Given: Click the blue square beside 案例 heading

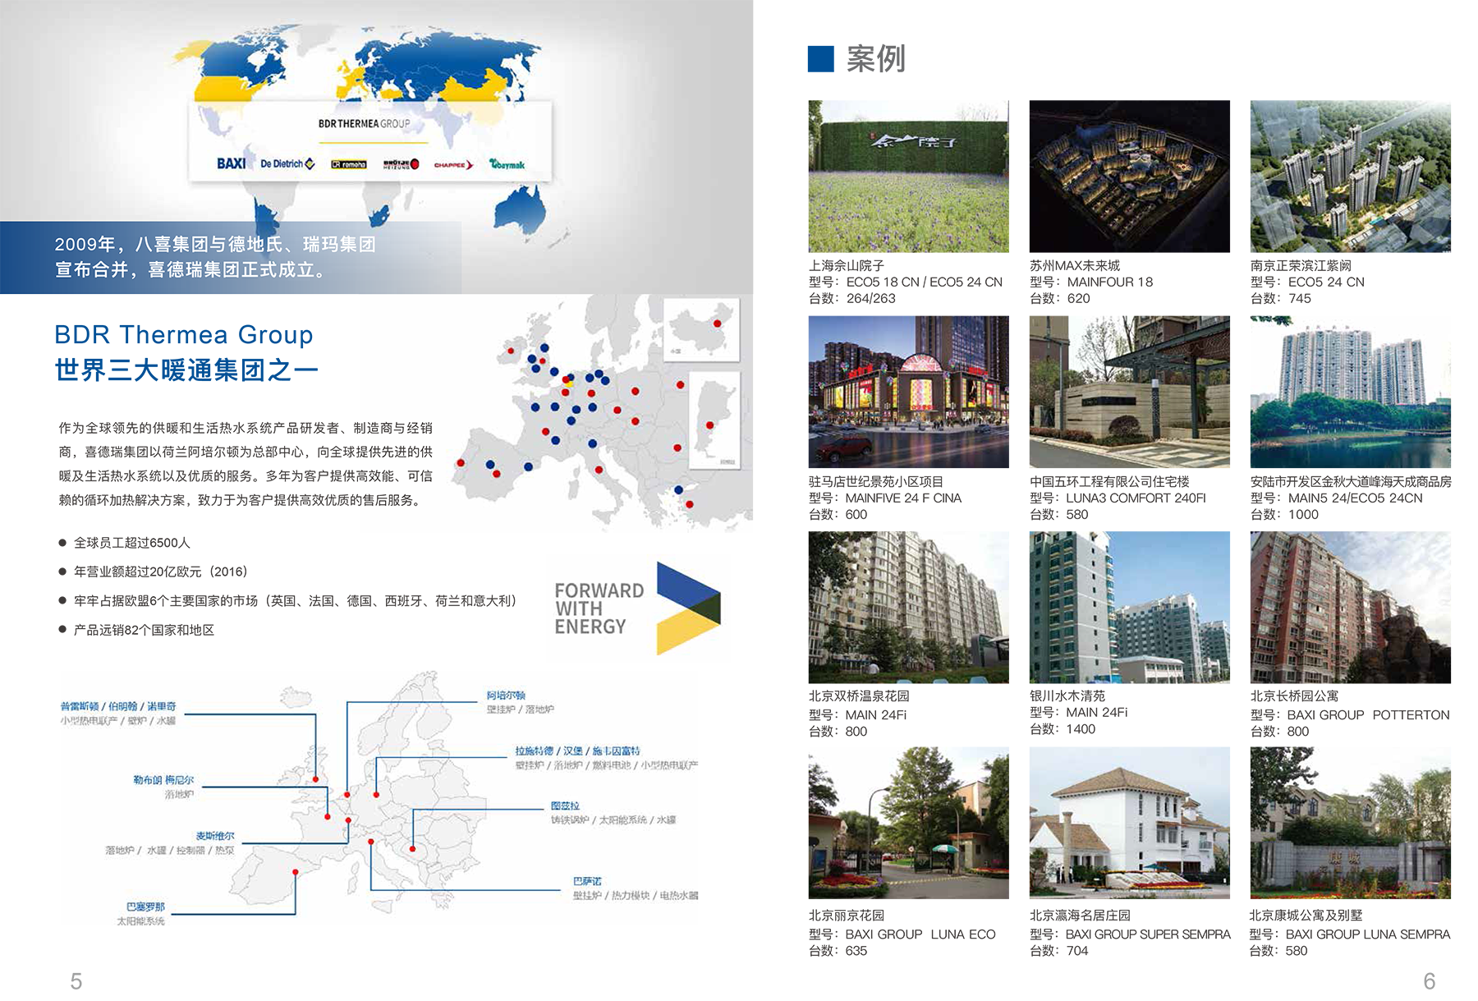Looking at the screenshot, I should [x=821, y=59].
